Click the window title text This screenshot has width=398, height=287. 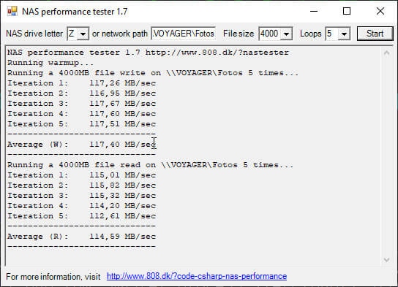(x=75, y=12)
